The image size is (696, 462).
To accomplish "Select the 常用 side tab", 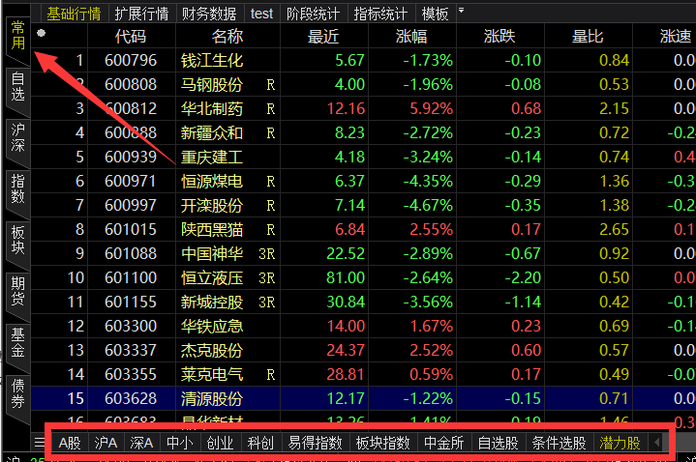I will point(17,36).
